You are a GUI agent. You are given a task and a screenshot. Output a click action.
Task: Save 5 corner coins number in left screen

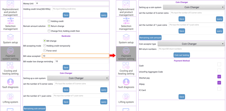pyautogui.click(x=66, y=90)
